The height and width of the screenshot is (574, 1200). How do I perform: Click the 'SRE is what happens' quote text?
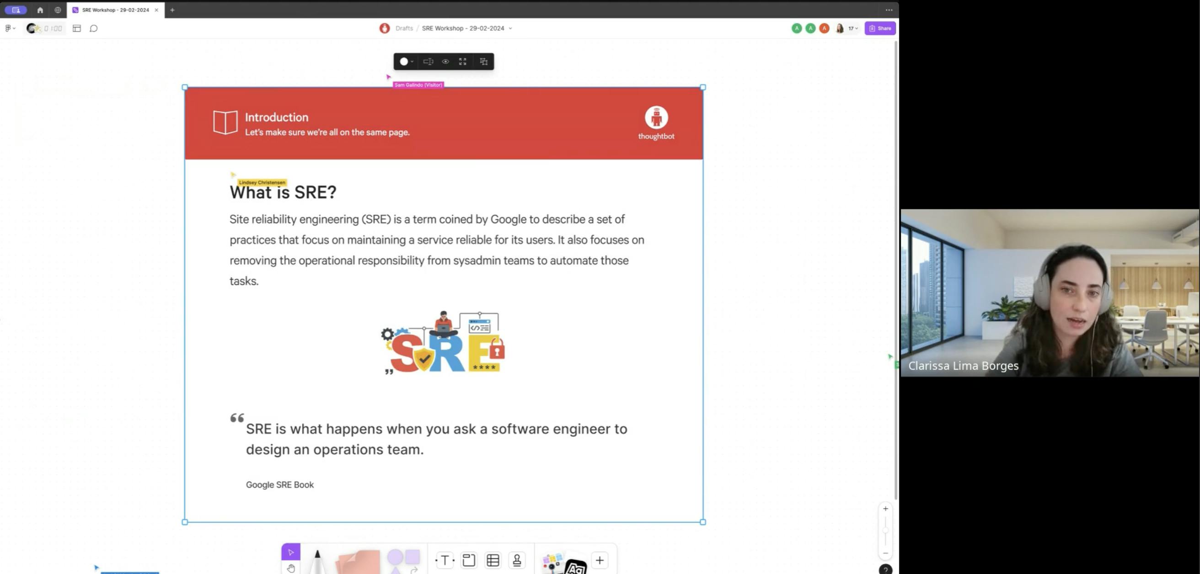click(x=436, y=439)
